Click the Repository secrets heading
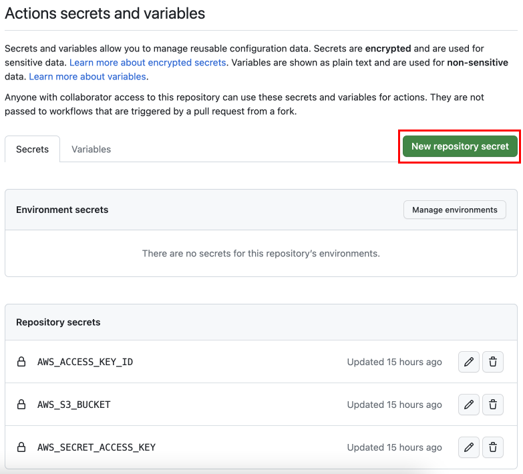 click(x=58, y=322)
